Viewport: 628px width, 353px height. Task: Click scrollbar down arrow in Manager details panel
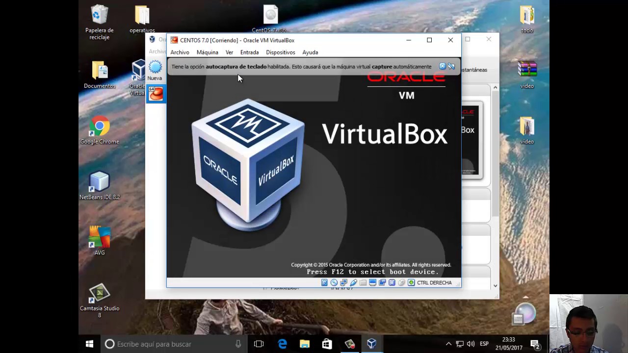pos(495,285)
